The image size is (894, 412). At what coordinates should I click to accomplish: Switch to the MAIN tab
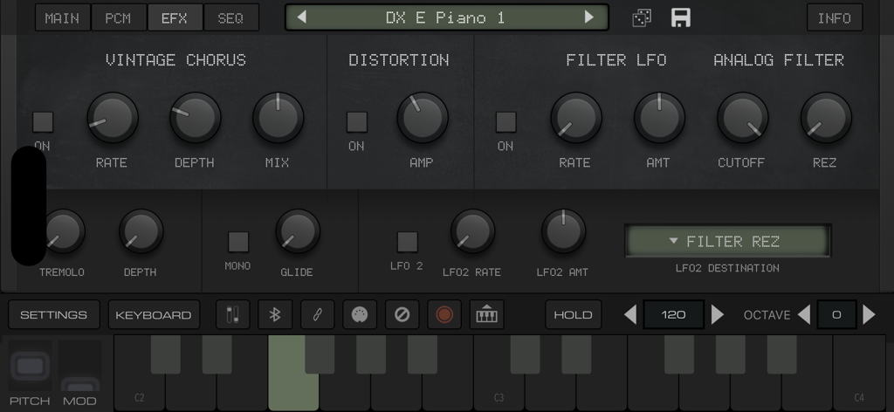pos(62,17)
